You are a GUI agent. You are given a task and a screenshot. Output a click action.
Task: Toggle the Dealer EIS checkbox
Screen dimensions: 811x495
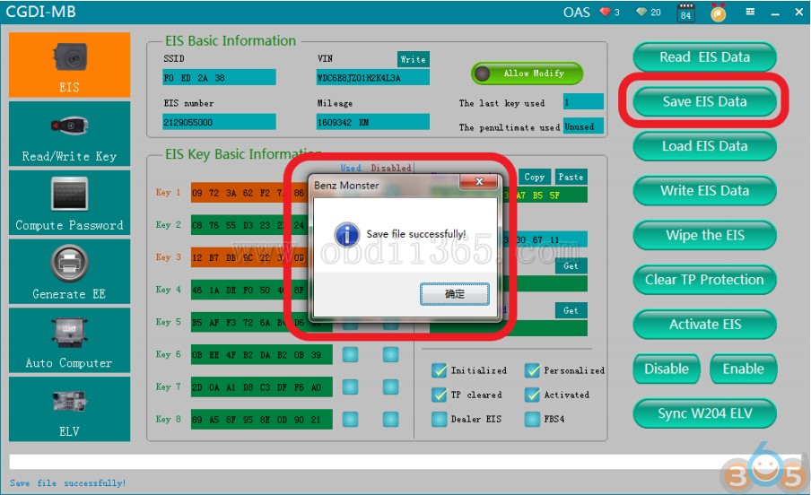point(439,419)
